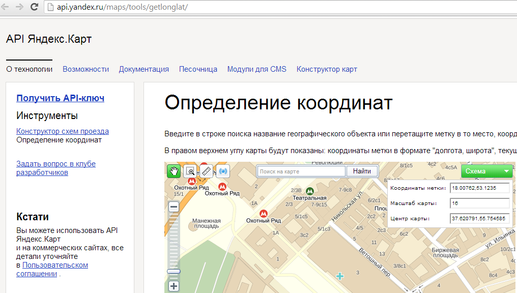Open the Пользовательском соглашении link
517x293 pixels.
tap(52, 269)
